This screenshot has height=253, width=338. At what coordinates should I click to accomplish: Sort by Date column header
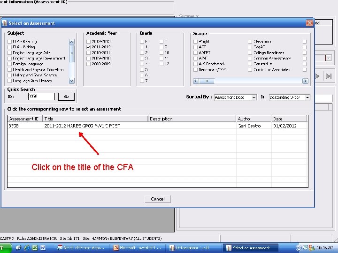pos(289,119)
